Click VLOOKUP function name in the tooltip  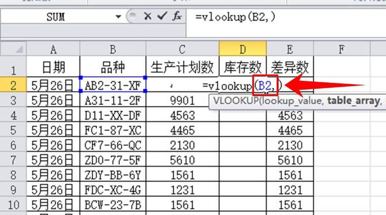click(236, 101)
